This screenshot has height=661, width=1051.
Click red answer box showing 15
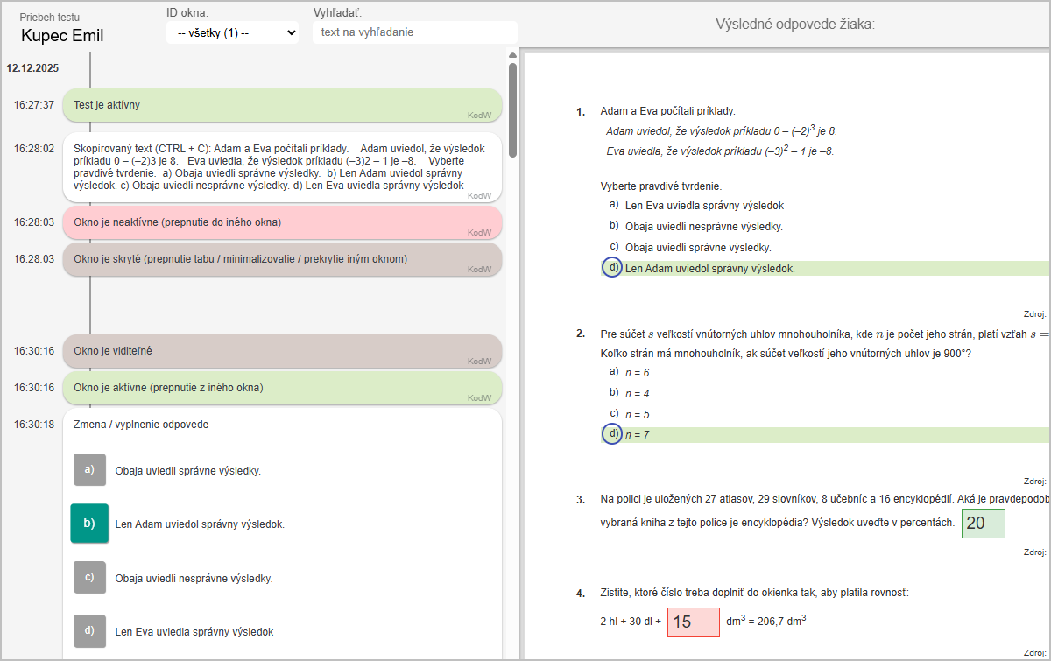[693, 622]
